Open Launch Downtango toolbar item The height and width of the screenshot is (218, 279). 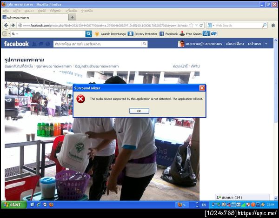pos(110,34)
